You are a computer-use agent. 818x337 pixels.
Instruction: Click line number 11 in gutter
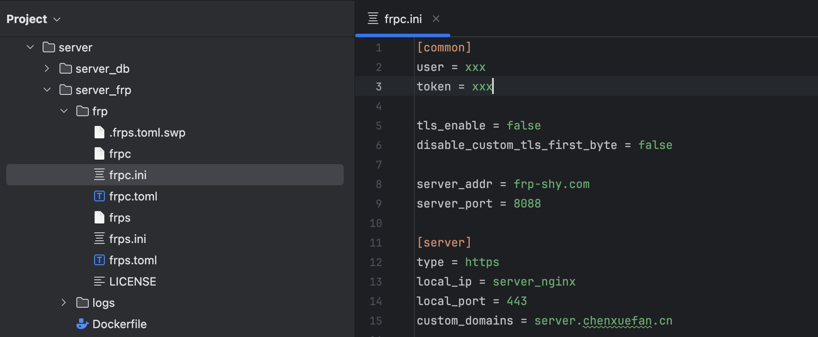pos(376,243)
